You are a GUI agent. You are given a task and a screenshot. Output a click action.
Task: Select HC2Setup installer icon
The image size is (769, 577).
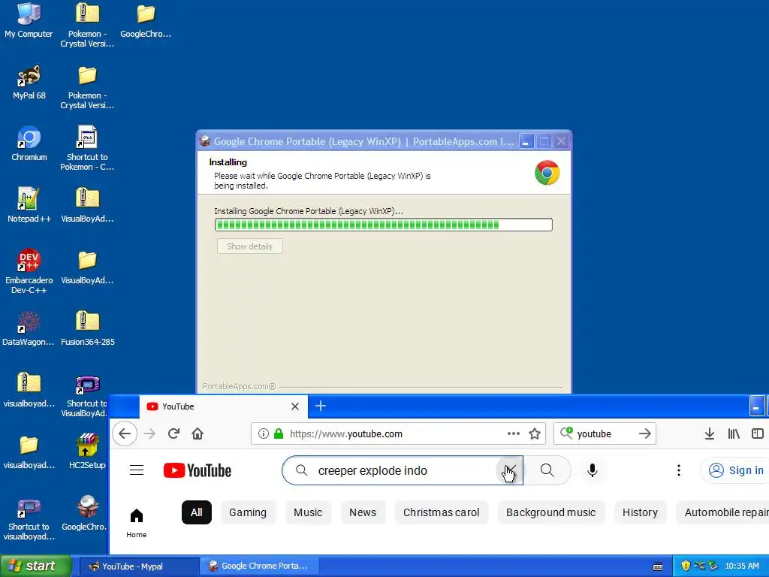(87, 452)
